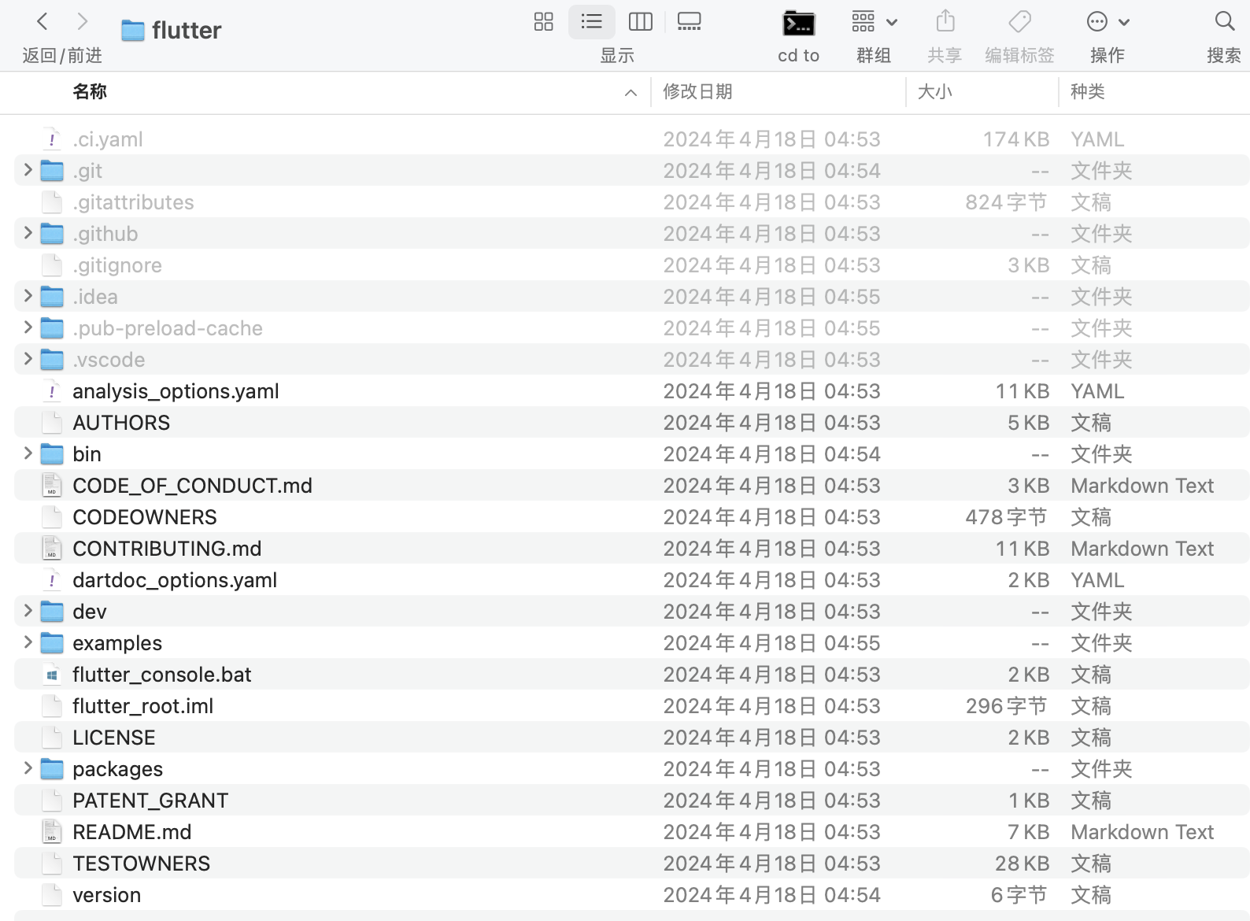
Task: Click the 296 字节 size value
Action: [x=1007, y=706]
